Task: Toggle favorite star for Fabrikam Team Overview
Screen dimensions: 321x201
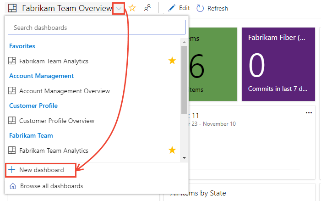Action: point(132,8)
